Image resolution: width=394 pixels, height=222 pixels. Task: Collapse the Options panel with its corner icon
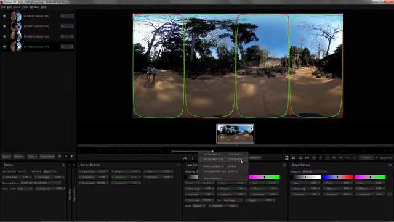click(x=63, y=165)
